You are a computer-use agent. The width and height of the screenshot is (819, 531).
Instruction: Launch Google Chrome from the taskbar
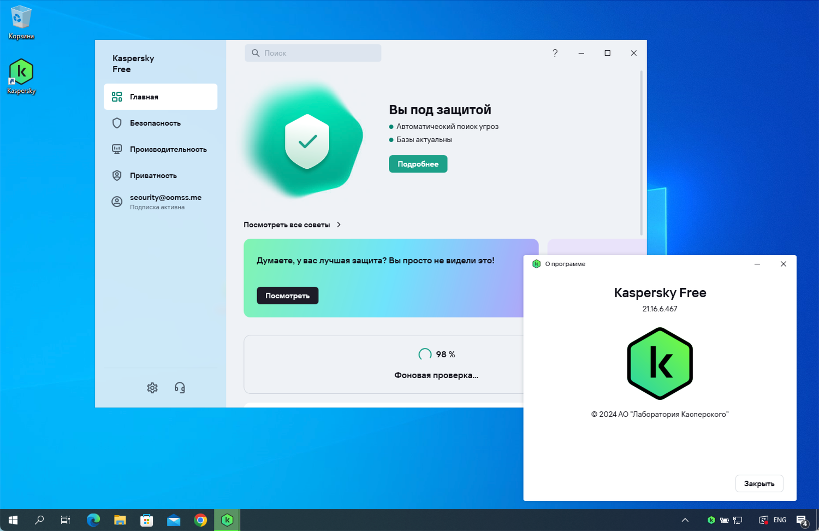pos(200,520)
